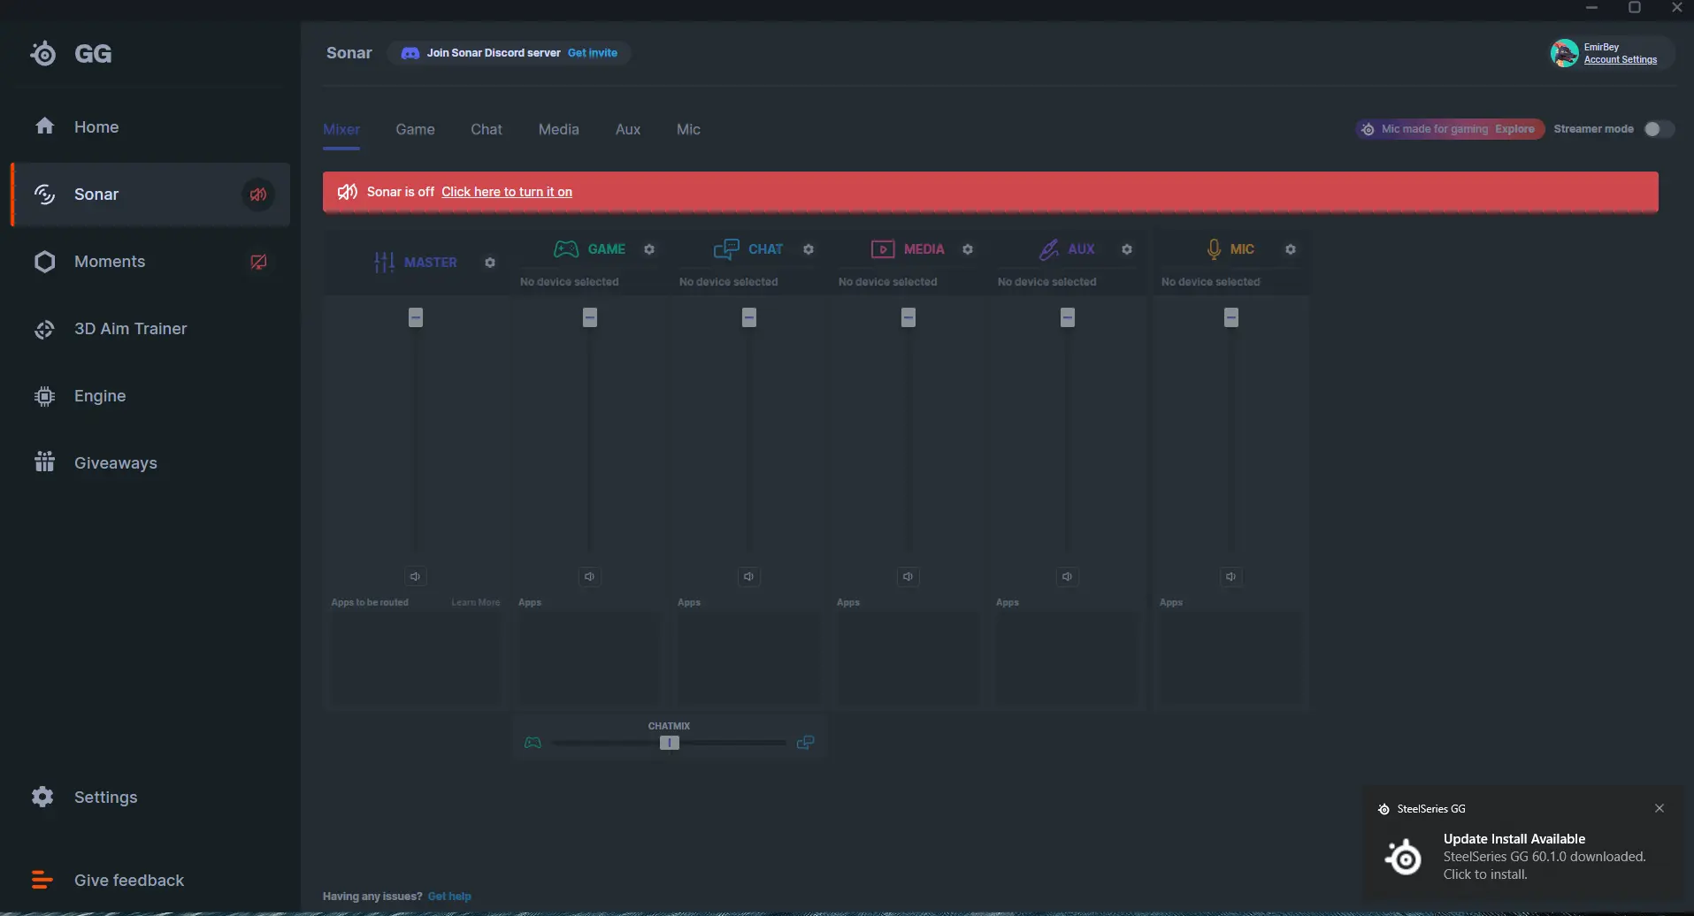Click the Moments disabled capture badge icon

(258, 262)
